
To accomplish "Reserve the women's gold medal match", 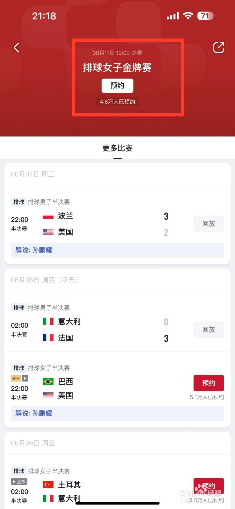I will pyautogui.click(x=117, y=86).
